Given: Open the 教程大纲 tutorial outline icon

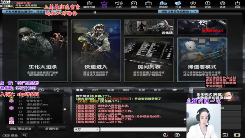Looking at the screenshot, I should point(89,5).
